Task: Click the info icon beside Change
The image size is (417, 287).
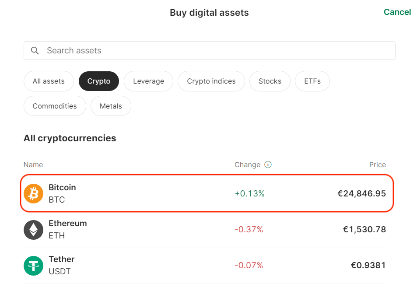Action: tap(268, 165)
